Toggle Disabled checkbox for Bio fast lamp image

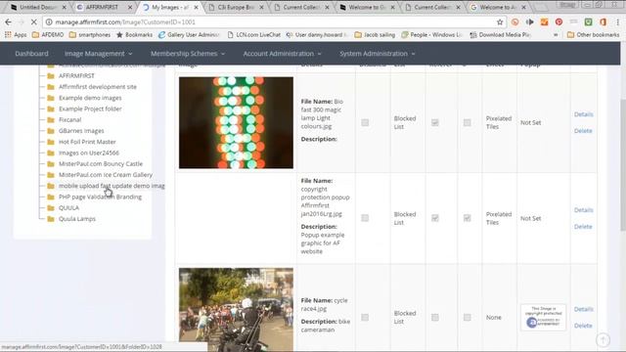(365, 122)
